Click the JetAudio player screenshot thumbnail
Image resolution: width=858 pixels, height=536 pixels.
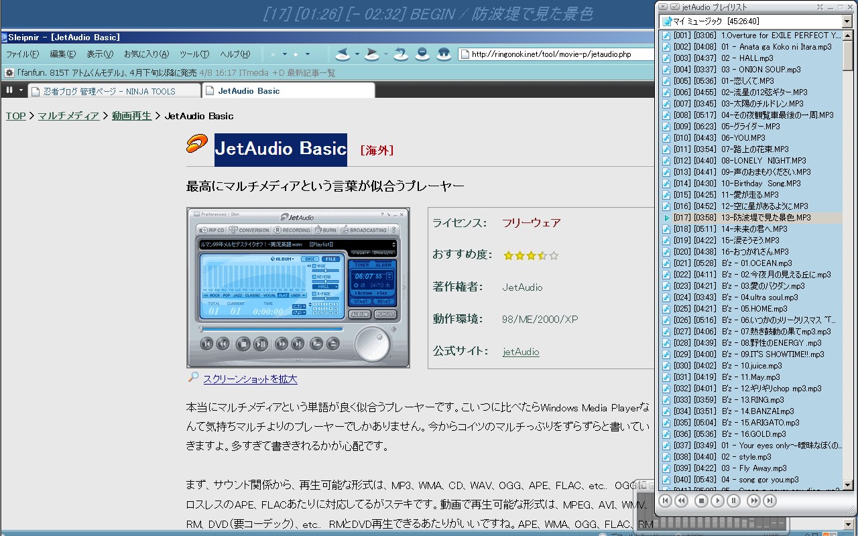click(x=298, y=287)
